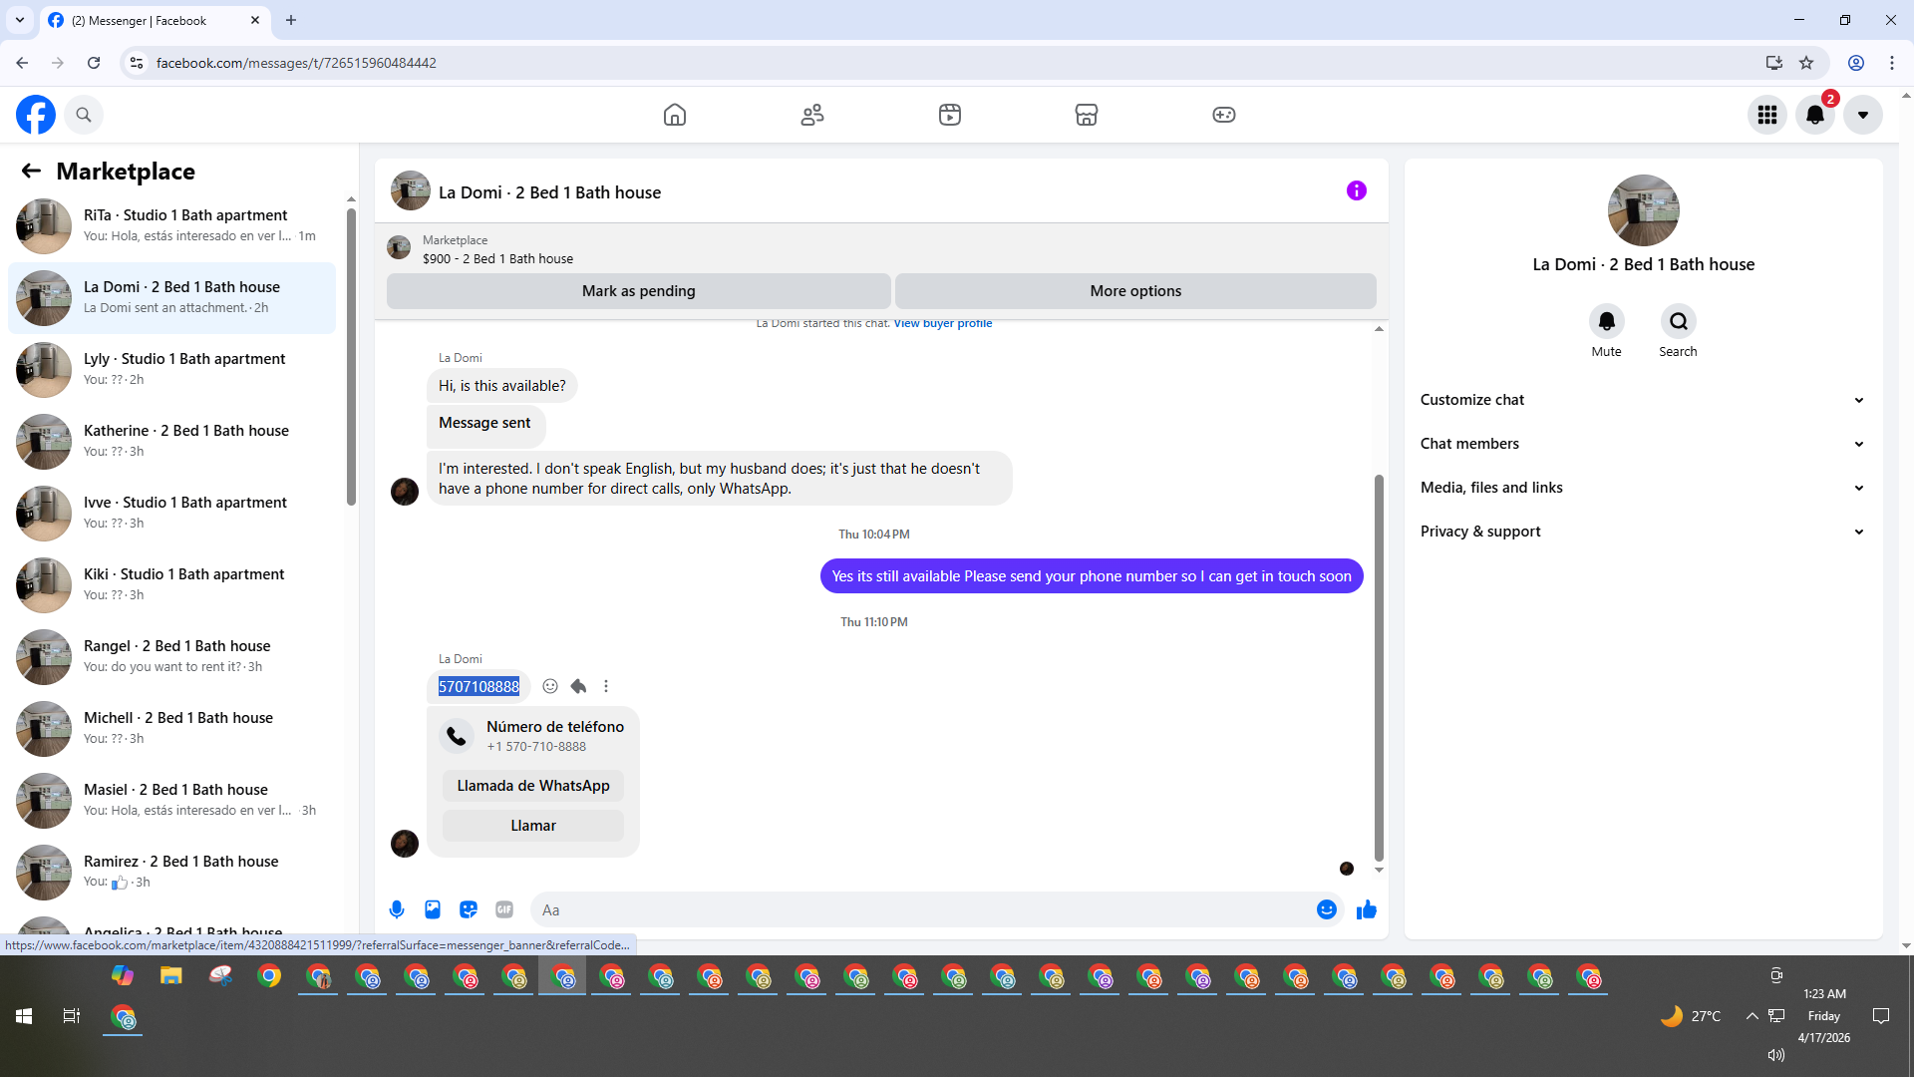Open RiTa Studio 1 Bath apartment chat

pos(171,226)
